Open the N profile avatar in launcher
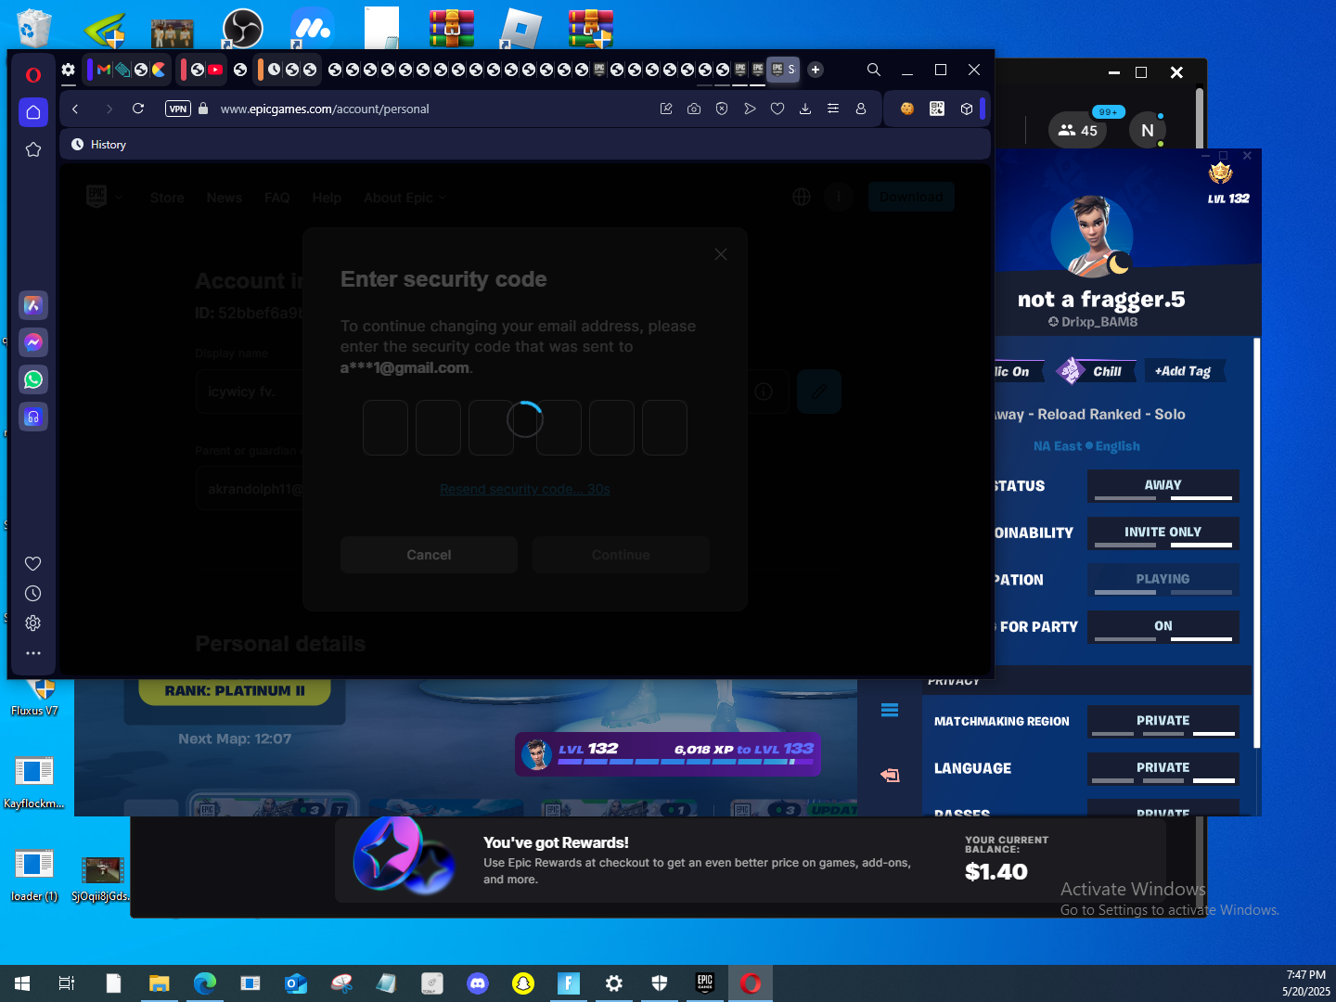This screenshot has width=1336, height=1002. [x=1148, y=130]
